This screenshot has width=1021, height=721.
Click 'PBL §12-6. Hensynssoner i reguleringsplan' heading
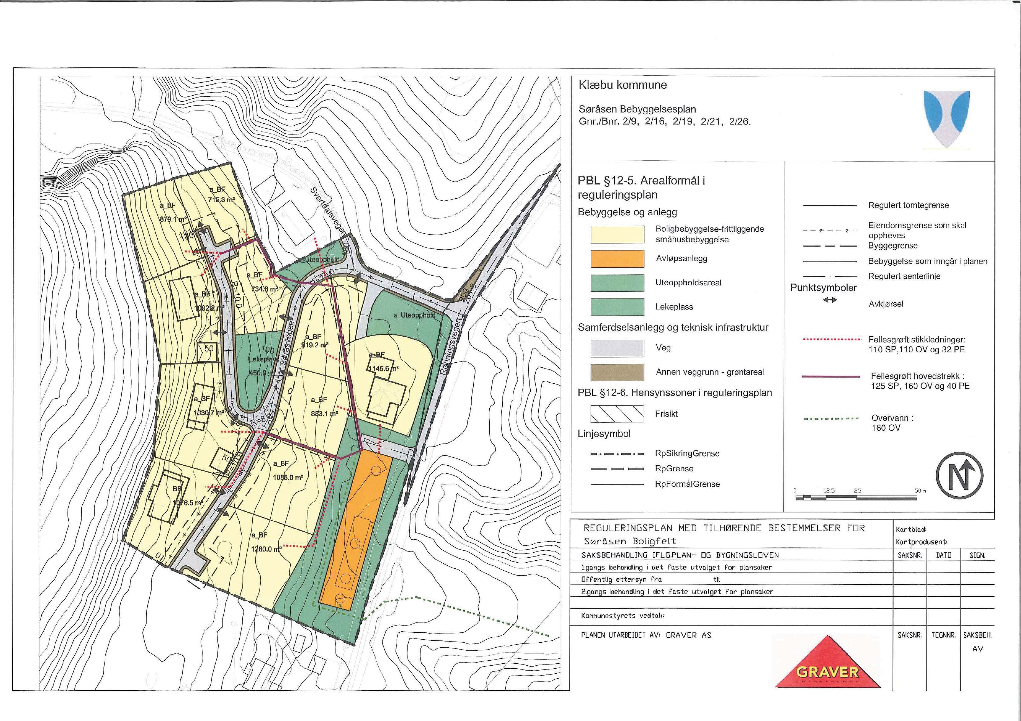675,393
